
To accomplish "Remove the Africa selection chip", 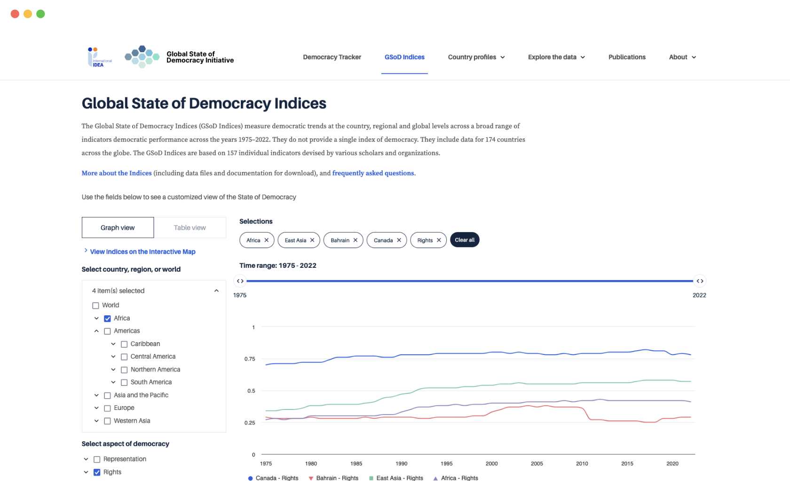I will tap(266, 240).
